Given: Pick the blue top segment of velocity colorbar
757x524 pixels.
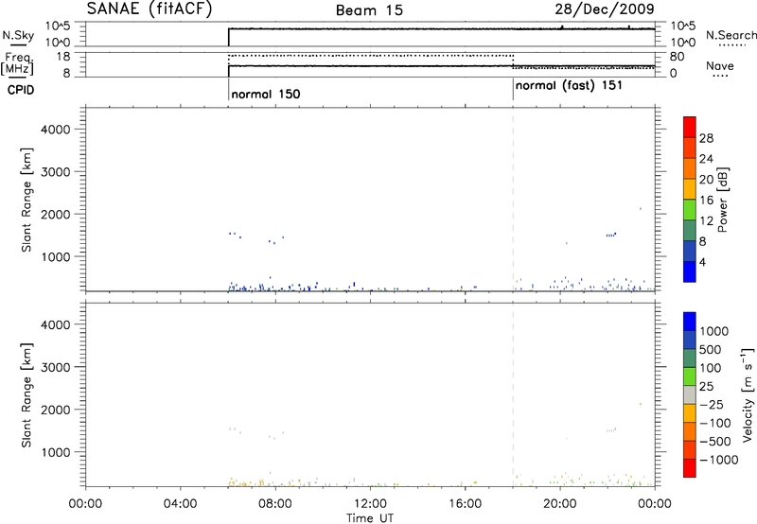Looking at the screenshot, I should pos(690,322).
